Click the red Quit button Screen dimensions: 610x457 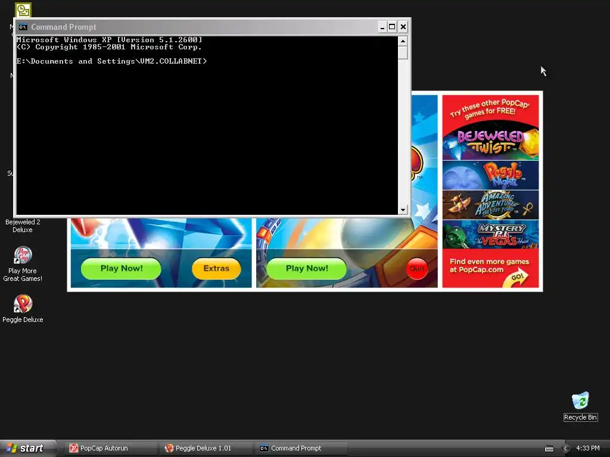coord(417,269)
